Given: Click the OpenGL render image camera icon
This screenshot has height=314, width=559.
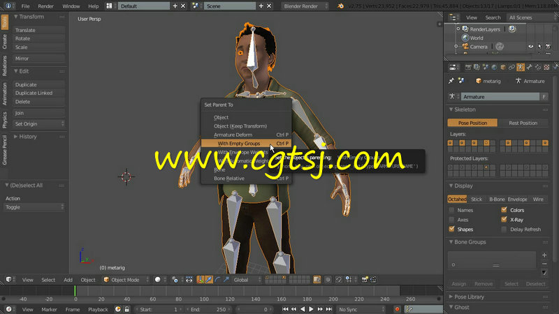Looking at the screenshot, I should [x=364, y=280].
